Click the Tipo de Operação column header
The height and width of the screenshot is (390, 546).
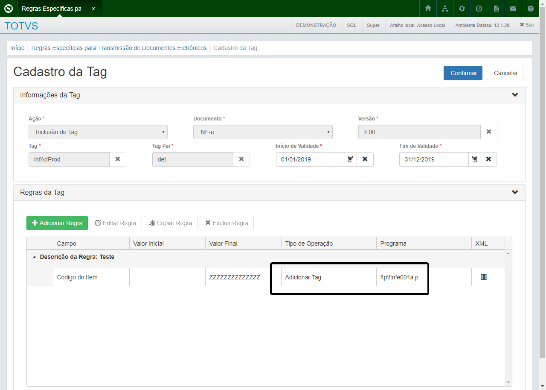329,243
